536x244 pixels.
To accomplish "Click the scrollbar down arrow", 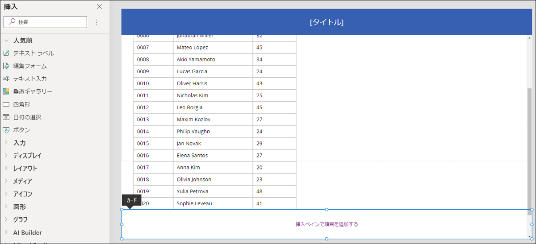I will click(x=529, y=236).
